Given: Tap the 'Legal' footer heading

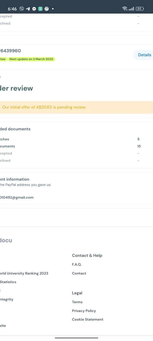Looking at the screenshot, I should [x=77, y=293].
